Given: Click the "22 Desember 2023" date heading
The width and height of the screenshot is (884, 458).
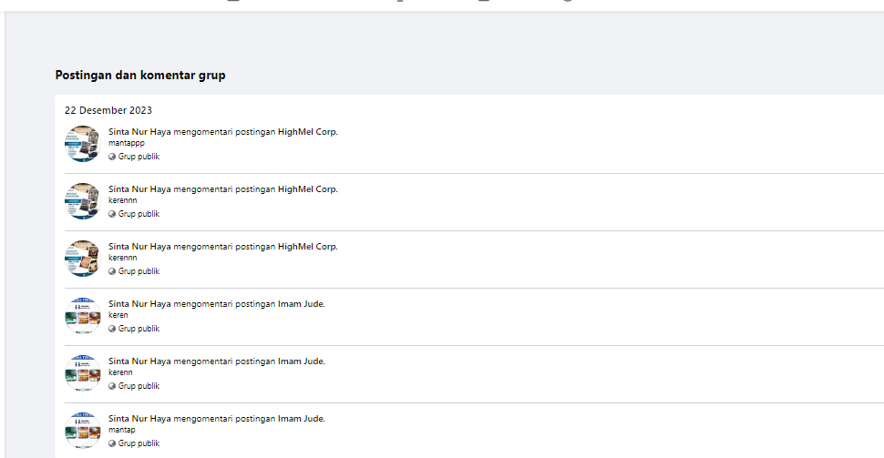Looking at the screenshot, I should pos(108,110).
